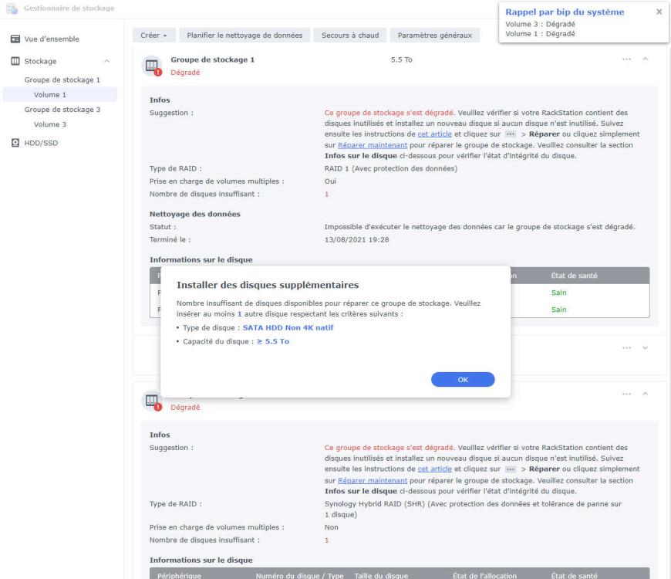Click the 5.5 To capacity text
Screen dimensions: 671x579
click(x=401, y=60)
